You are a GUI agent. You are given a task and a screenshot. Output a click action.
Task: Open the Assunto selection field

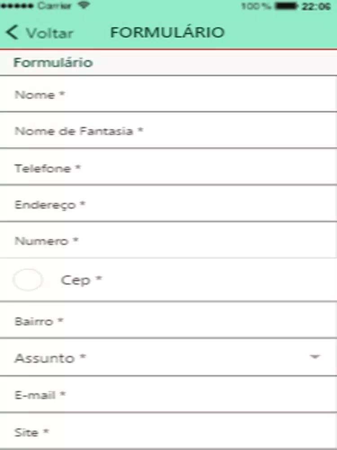[x=168, y=357]
